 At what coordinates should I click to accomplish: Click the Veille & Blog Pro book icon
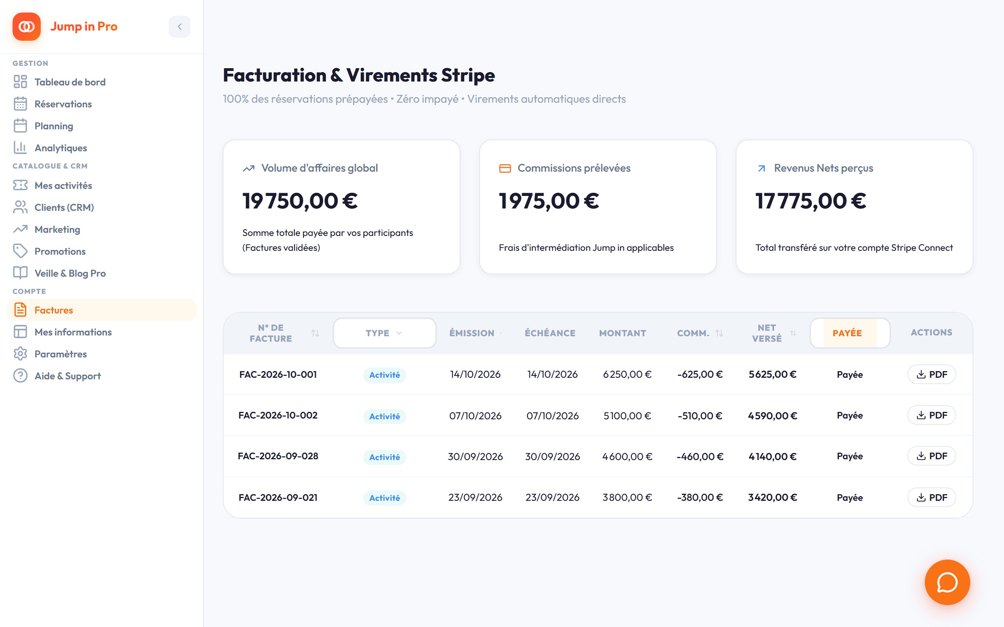pyautogui.click(x=20, y=273)
